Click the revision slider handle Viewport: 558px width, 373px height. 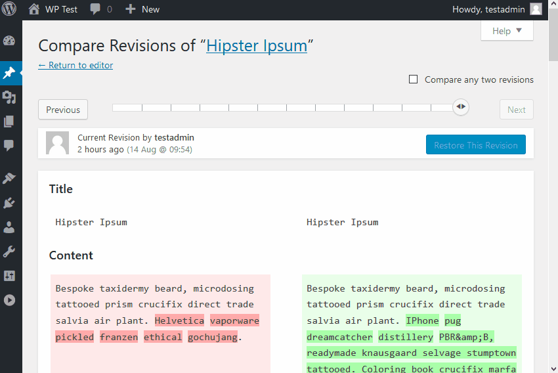click(x=461, y=106)
